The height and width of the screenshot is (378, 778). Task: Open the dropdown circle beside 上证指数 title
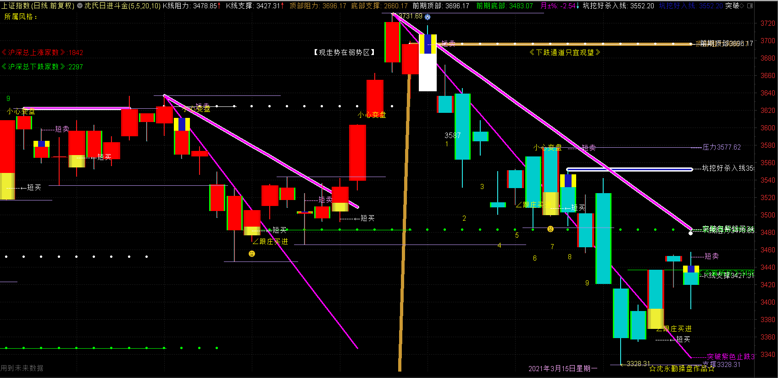[x=80, y=6]
